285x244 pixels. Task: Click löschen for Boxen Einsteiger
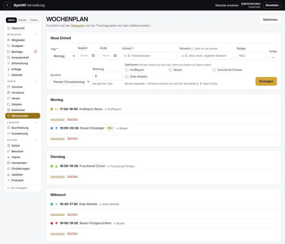(x=72, y=138)
